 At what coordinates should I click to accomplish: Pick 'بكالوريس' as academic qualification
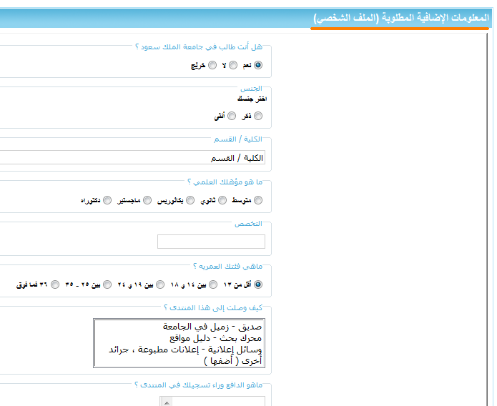coord(190,201)
